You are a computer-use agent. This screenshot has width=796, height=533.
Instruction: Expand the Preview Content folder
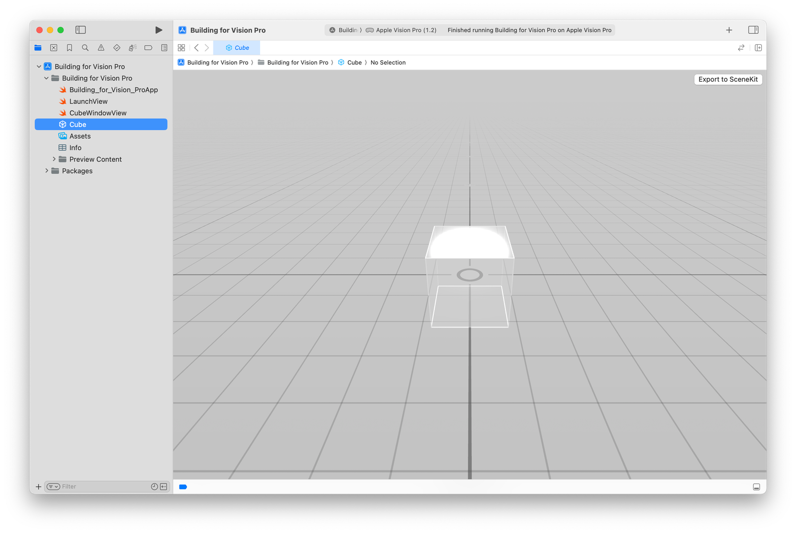click(x=54, y=159)
